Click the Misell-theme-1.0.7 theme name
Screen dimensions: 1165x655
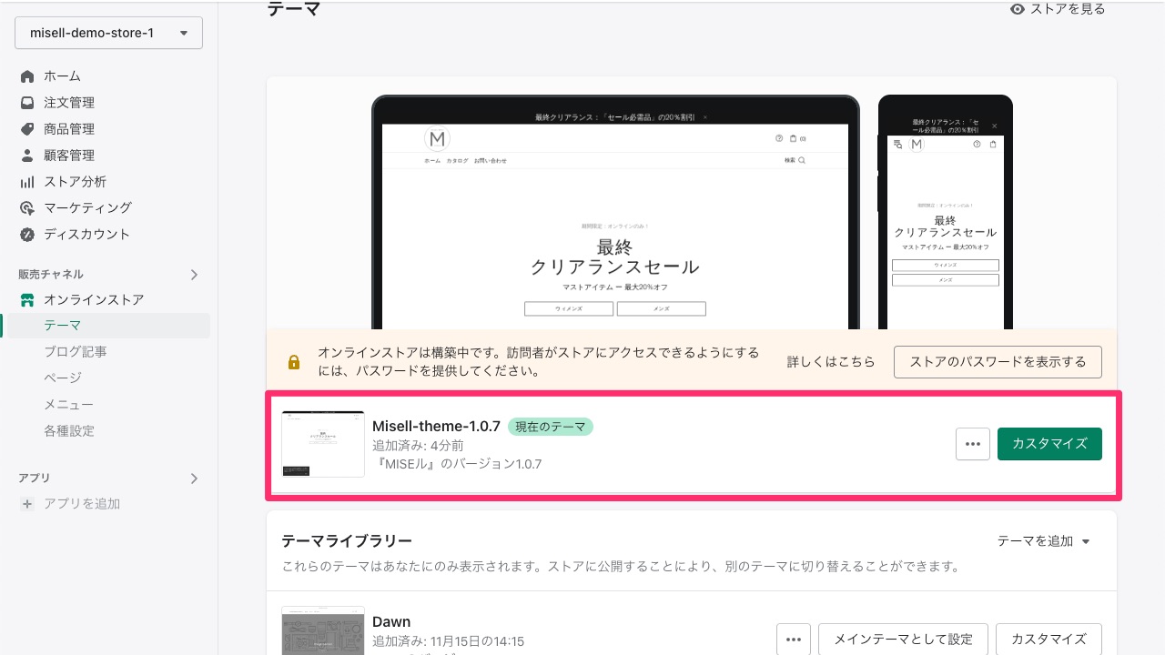tap(436, 426)
